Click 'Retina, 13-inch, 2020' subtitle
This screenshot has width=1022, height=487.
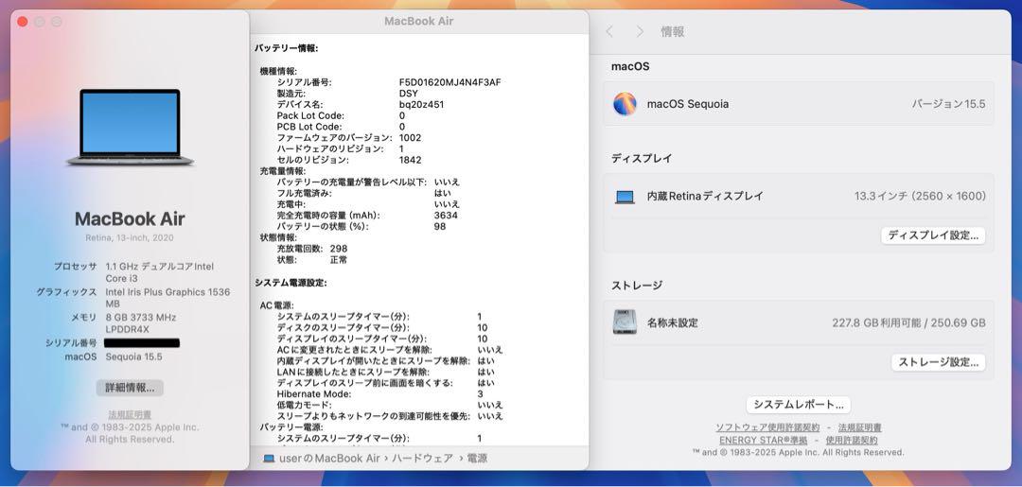coord(130,237)
